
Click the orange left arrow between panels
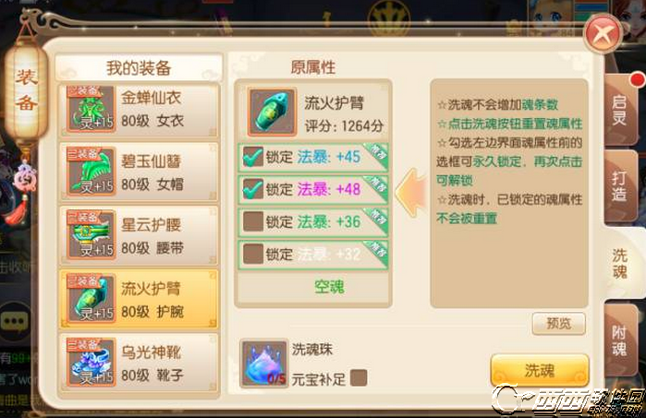click(x=410, y=193)
